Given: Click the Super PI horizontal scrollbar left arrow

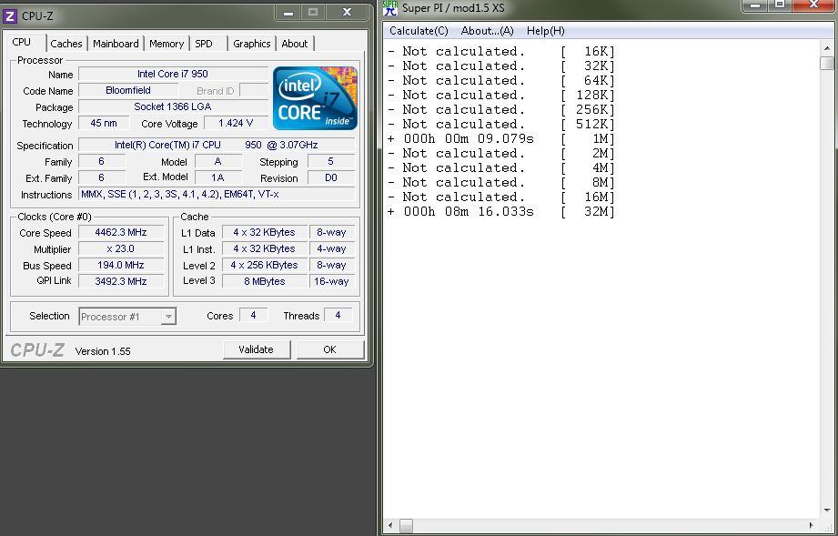Looking at the screenshot, I should tap(390, 525).
